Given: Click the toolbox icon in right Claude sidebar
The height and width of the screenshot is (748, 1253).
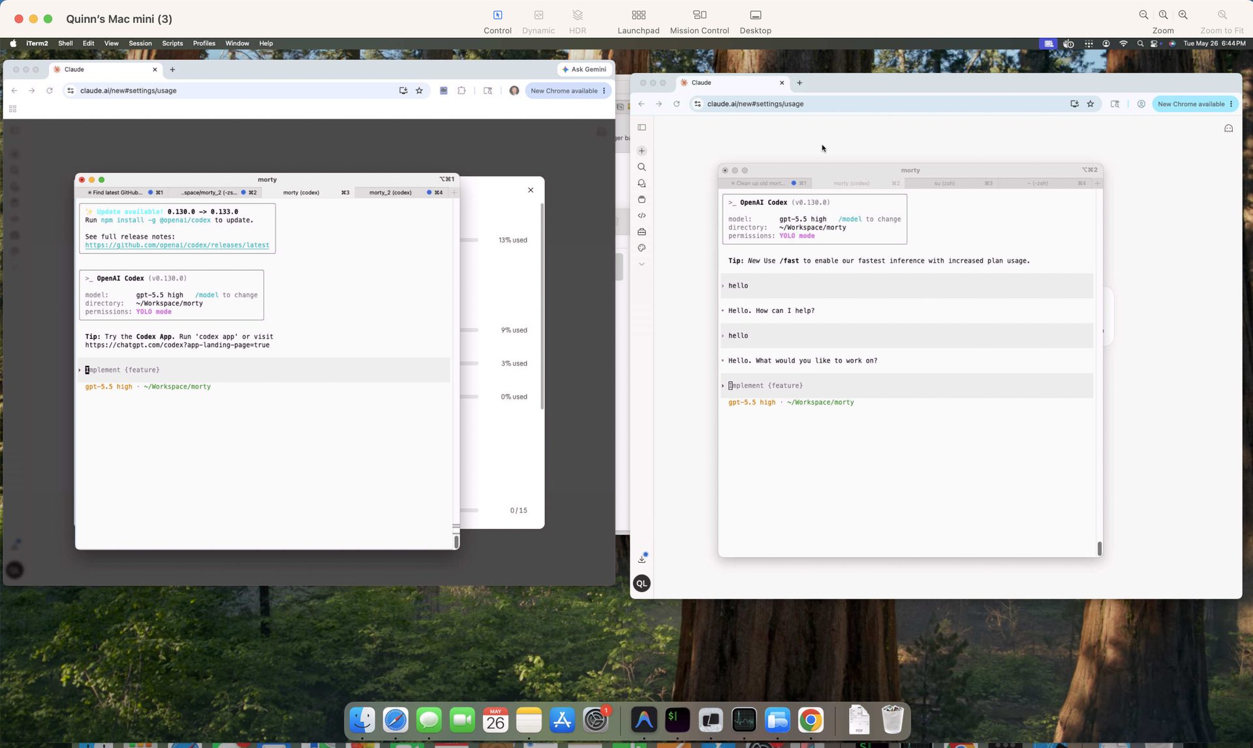Looking at the screenshot, I should tap(642, 232).
